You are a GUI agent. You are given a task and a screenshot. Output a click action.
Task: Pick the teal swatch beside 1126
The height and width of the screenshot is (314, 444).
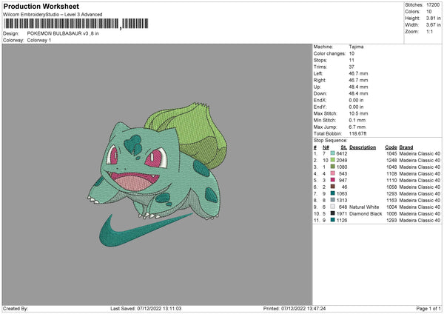click(333, 220)
